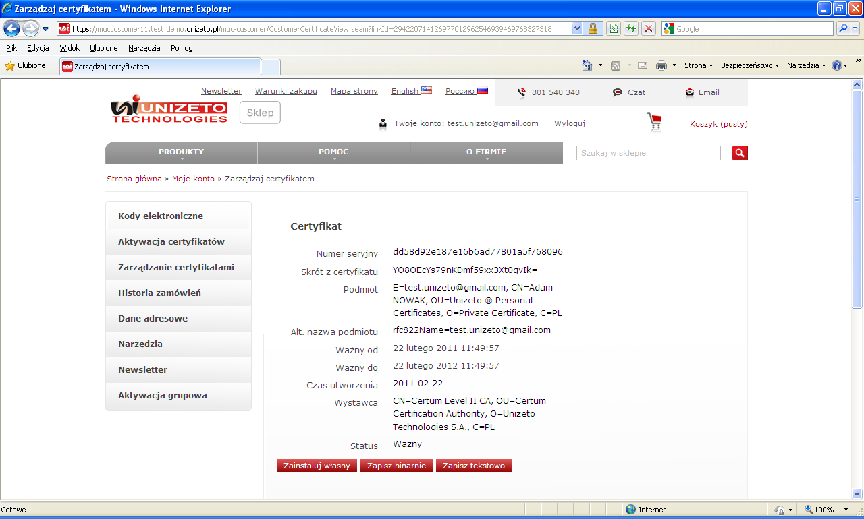
Task: Open the recent pages history dropdown
Action: [46, 29]
